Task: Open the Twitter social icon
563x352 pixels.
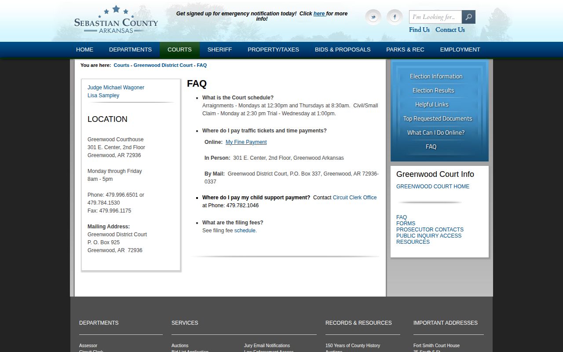Action: point(373,17)
